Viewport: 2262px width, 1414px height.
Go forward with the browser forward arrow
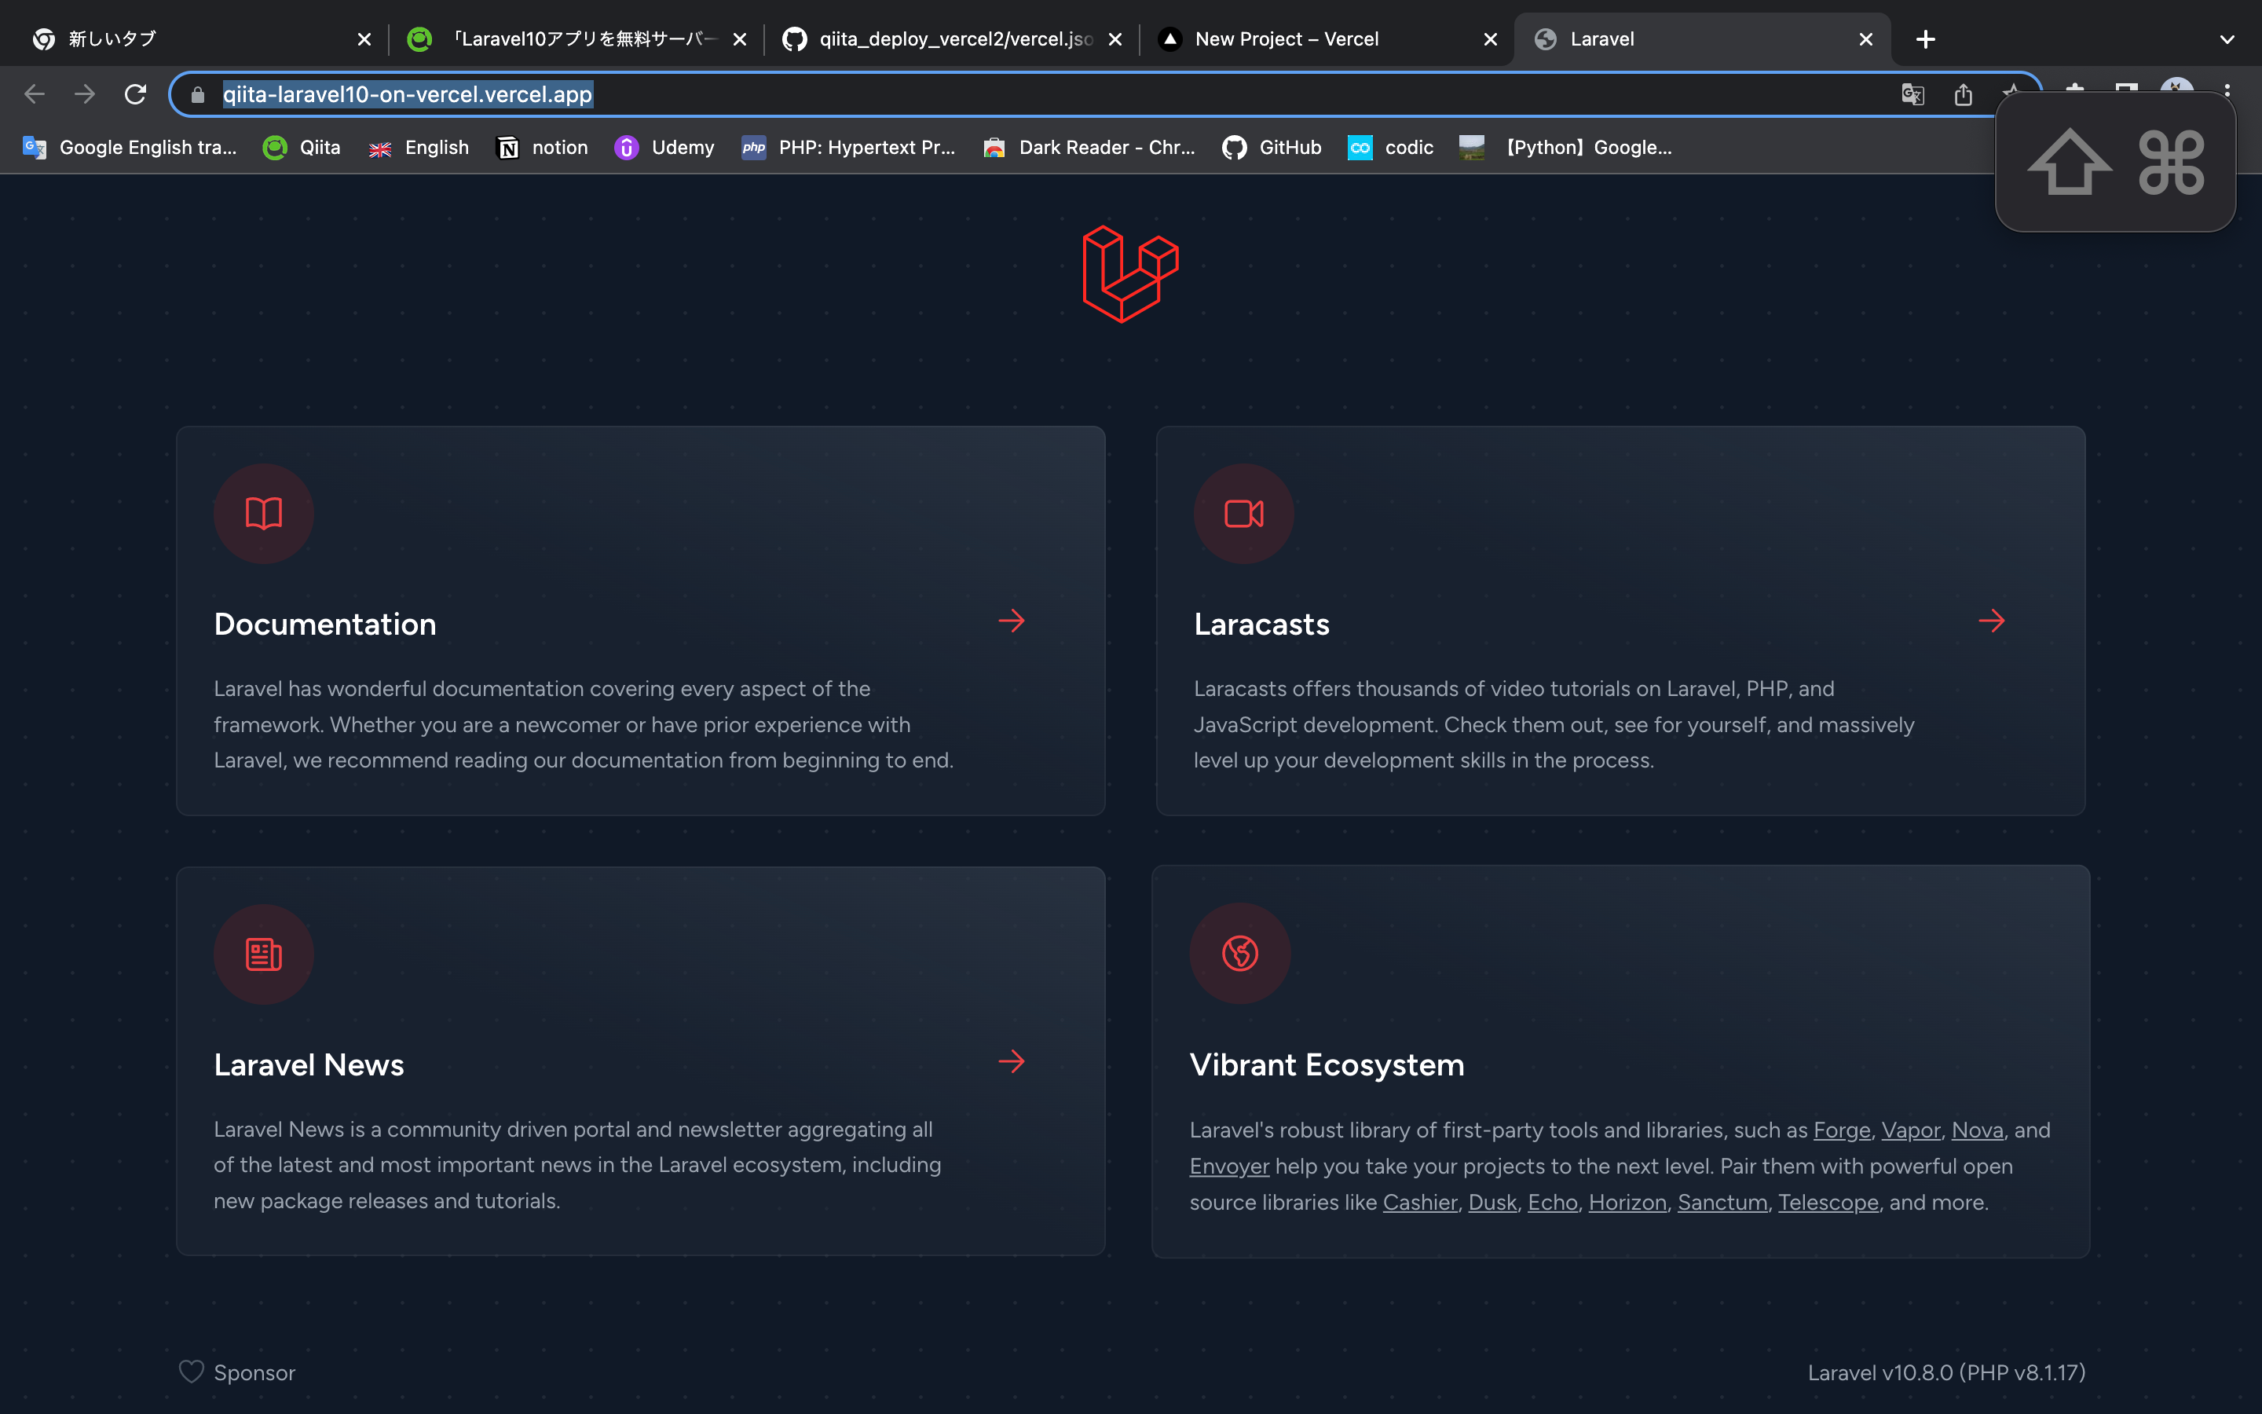(x=85, y=94)
